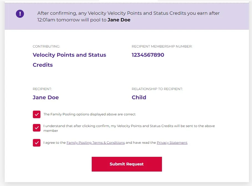Untick the Terms & Conditions agreement checkbox
The width and height of the screenshot is (252, 186).
coord(37,143)
